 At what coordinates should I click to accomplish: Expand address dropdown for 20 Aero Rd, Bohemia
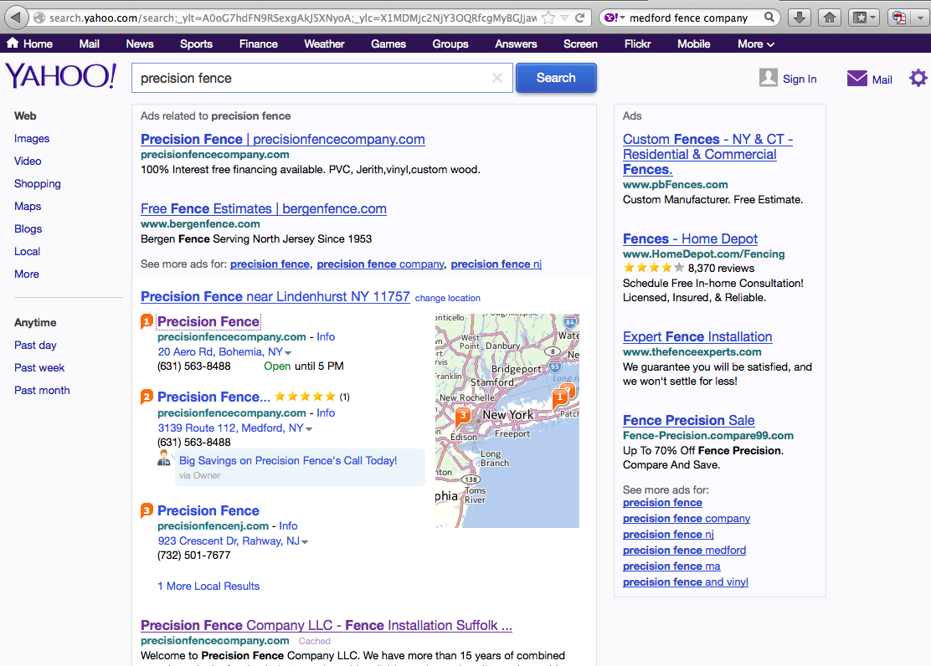coord(288,353)
